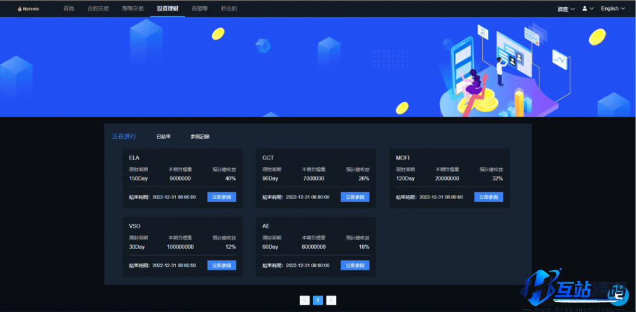The width and height of the screenshot is (636, 312).
Task: Click the 100000000 target amount
Action: [x=180, y=247]
